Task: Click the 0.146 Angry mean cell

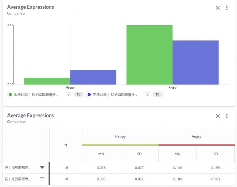Action: (177, 168)
